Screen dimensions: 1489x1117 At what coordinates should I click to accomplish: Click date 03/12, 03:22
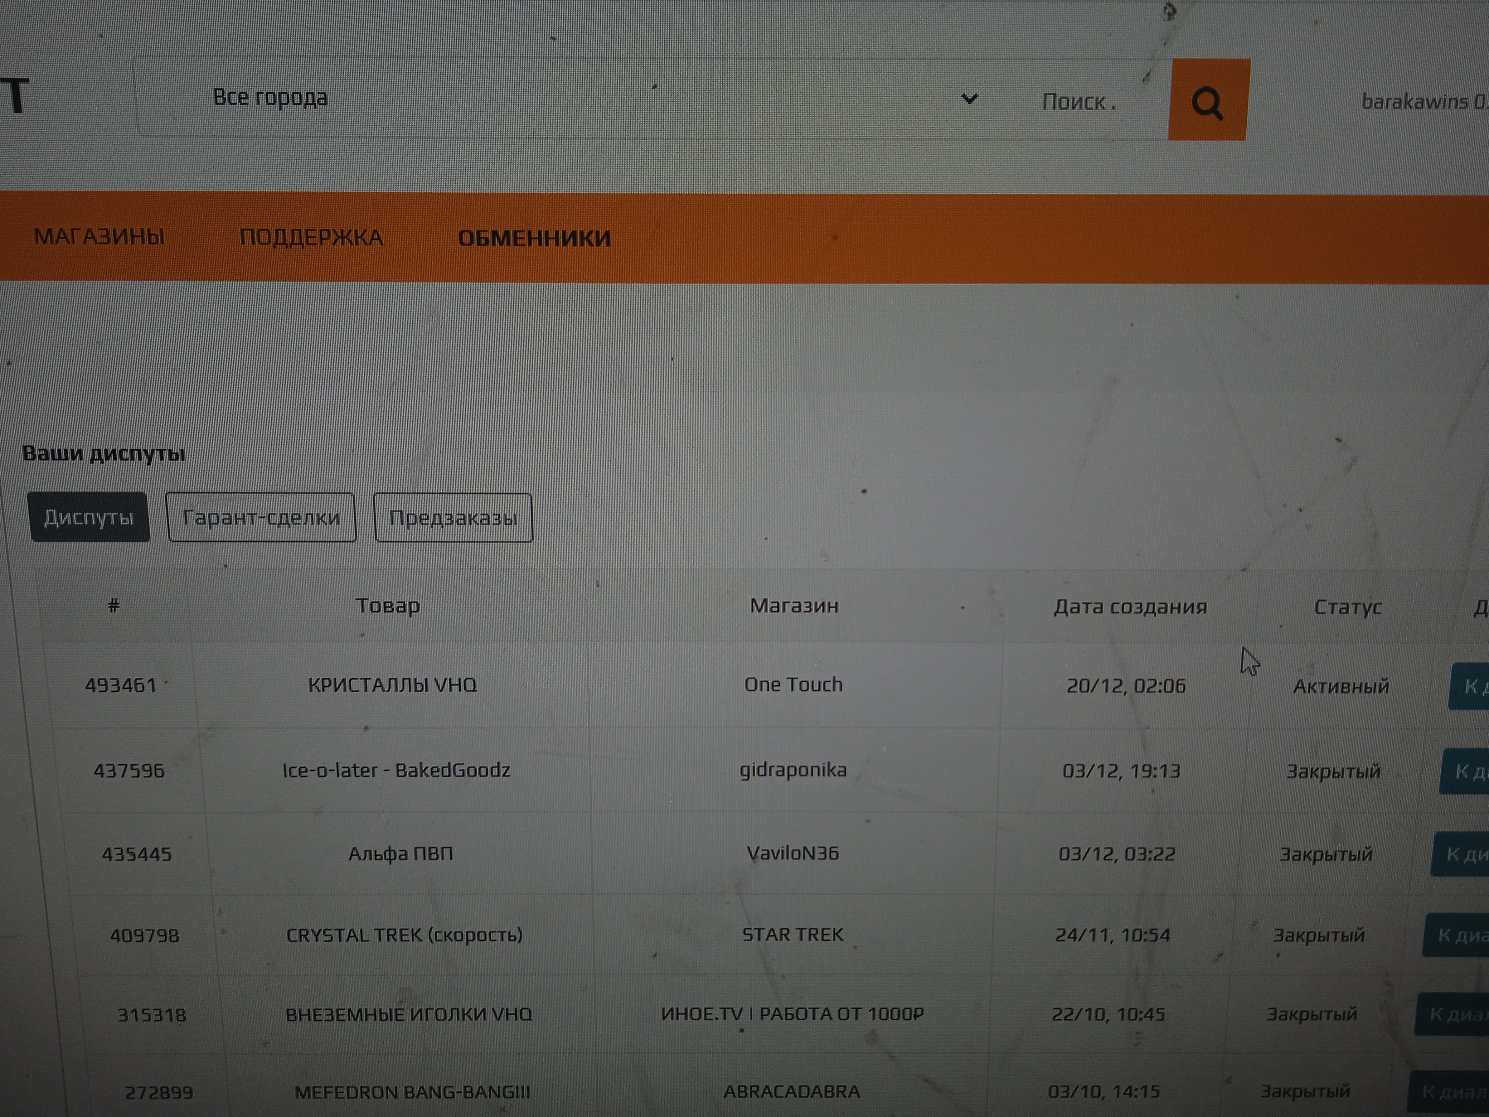coord(1117,854)
